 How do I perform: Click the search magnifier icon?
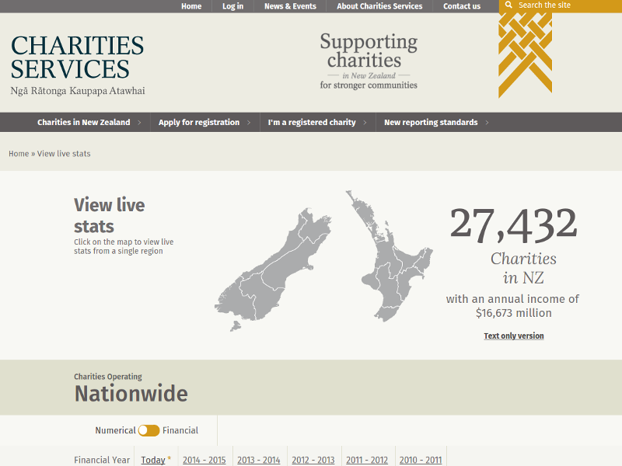[x=508, y=5]
